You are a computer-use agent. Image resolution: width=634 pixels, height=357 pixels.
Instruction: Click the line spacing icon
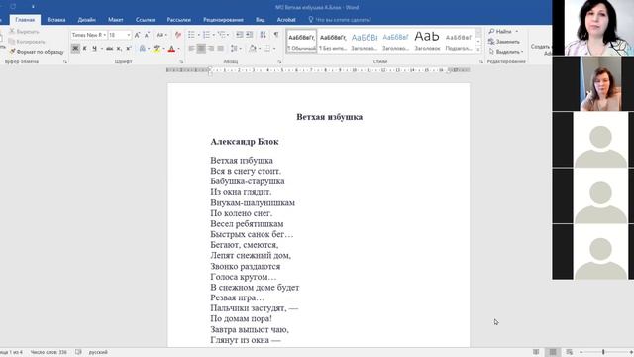click(234, 49)
